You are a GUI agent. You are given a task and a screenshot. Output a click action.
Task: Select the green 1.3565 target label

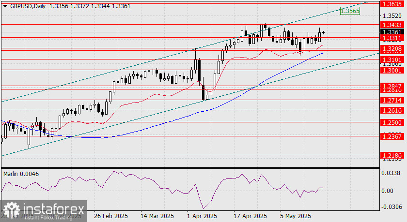pos(350,11)
